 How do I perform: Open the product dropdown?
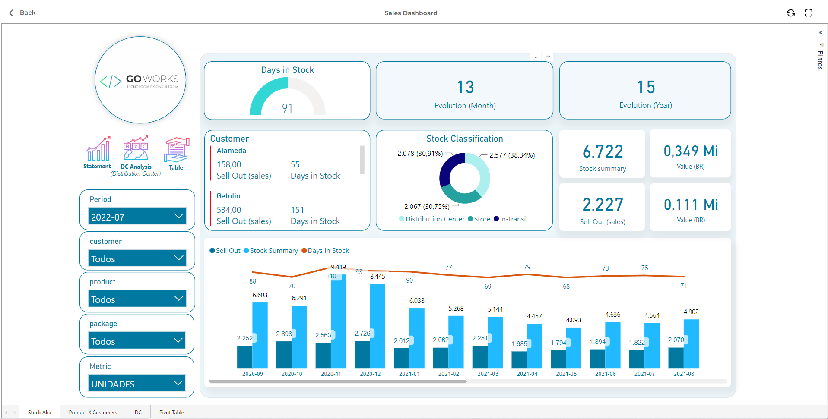click(x=137, y=299)
